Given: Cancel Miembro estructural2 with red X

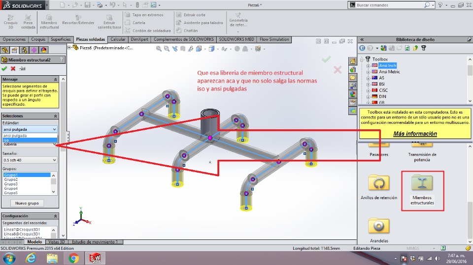Looking at the screenshot, I should [x=13, y=69].
